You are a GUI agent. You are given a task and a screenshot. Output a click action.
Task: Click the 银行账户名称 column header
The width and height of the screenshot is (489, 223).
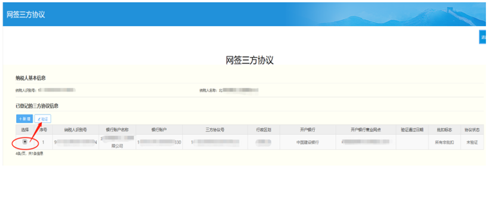pyautogui.click(x=117, y=130)
